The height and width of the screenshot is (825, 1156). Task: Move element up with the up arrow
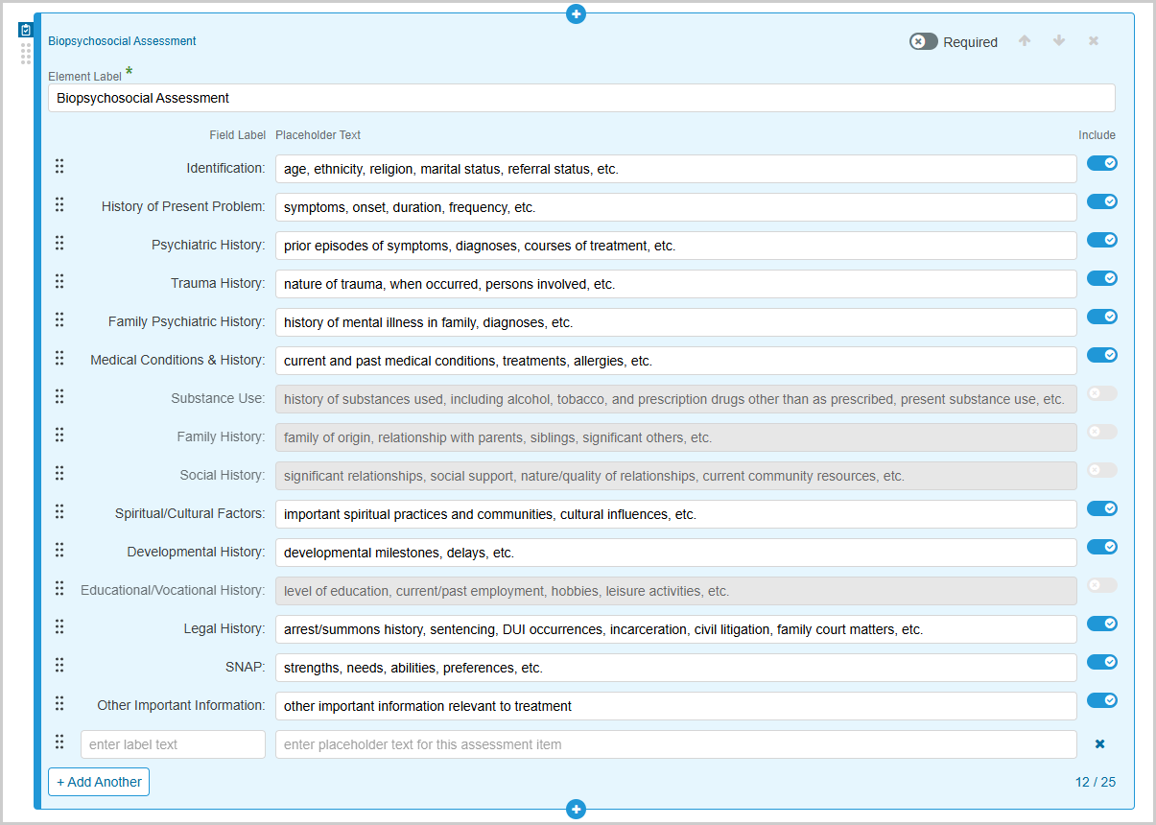click(1025, 41)
